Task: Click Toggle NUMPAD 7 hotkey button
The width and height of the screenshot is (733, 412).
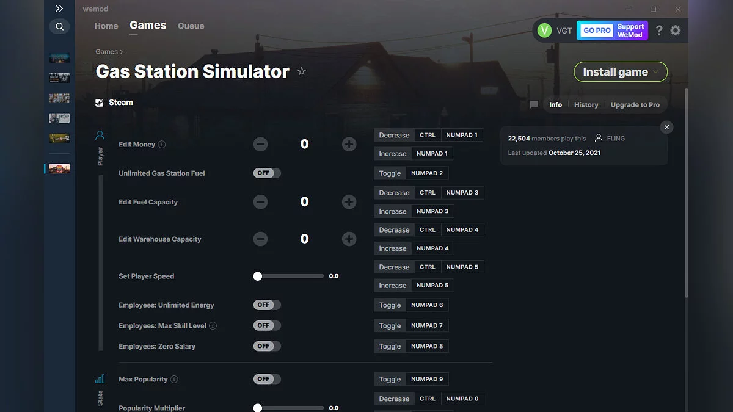Action: 411,326
